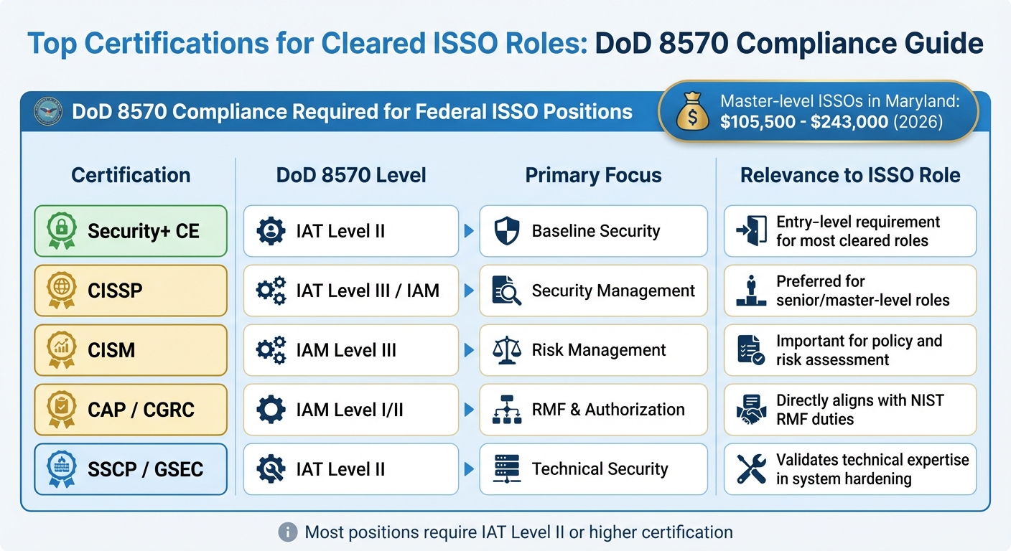Select the shield icon for Baseline Security
1011x551 pixels.
pos(507,231)
